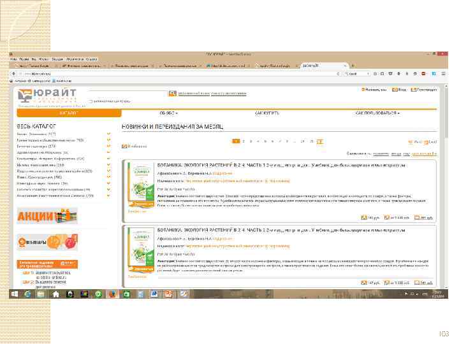Click next-page arrow in pagination

pos(320,141)
